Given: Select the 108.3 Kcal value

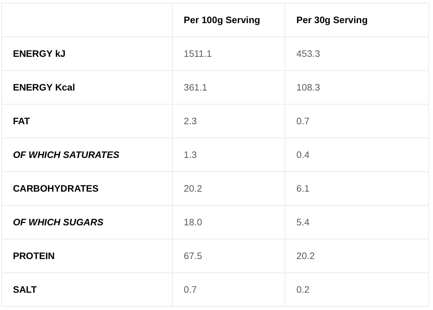Looking at the screenshot, I should 308,87.
